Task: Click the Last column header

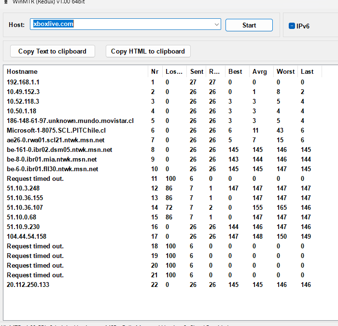Action: (307, 71)
